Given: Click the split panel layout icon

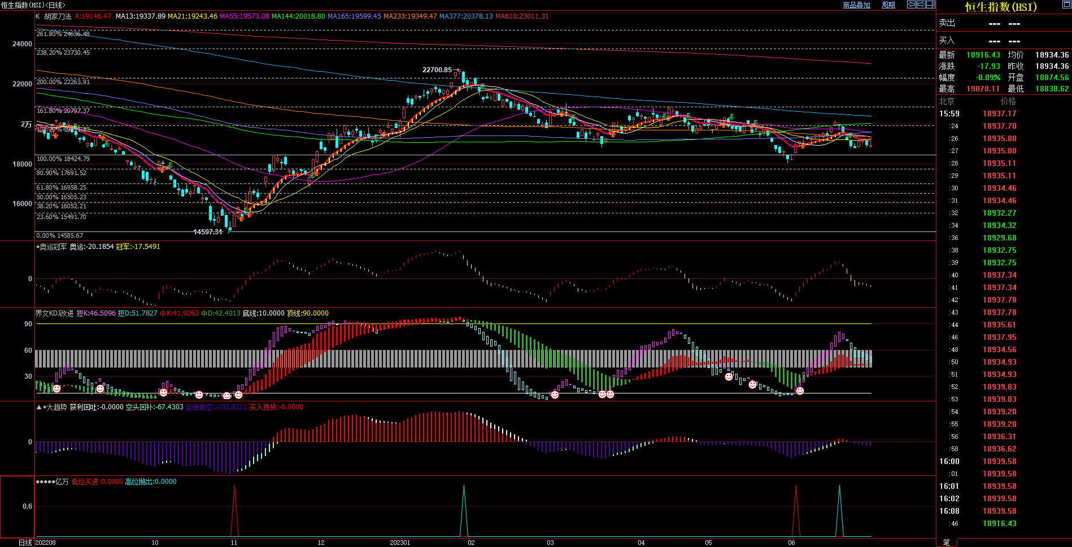Looking at the screenshot, I should 930,5.
